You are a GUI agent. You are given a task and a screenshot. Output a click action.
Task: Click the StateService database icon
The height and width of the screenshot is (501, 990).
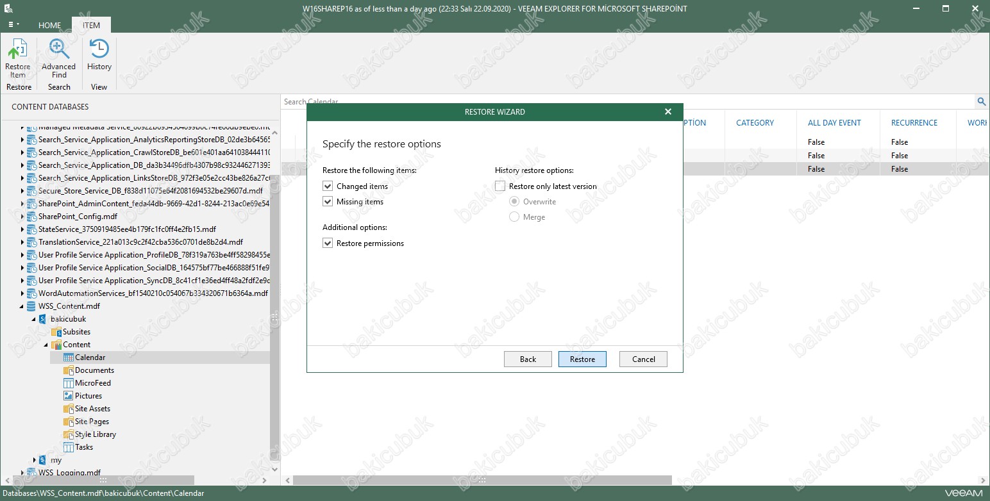[31, 229]
